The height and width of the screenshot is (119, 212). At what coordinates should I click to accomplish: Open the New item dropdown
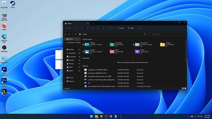tap(69, 28)
